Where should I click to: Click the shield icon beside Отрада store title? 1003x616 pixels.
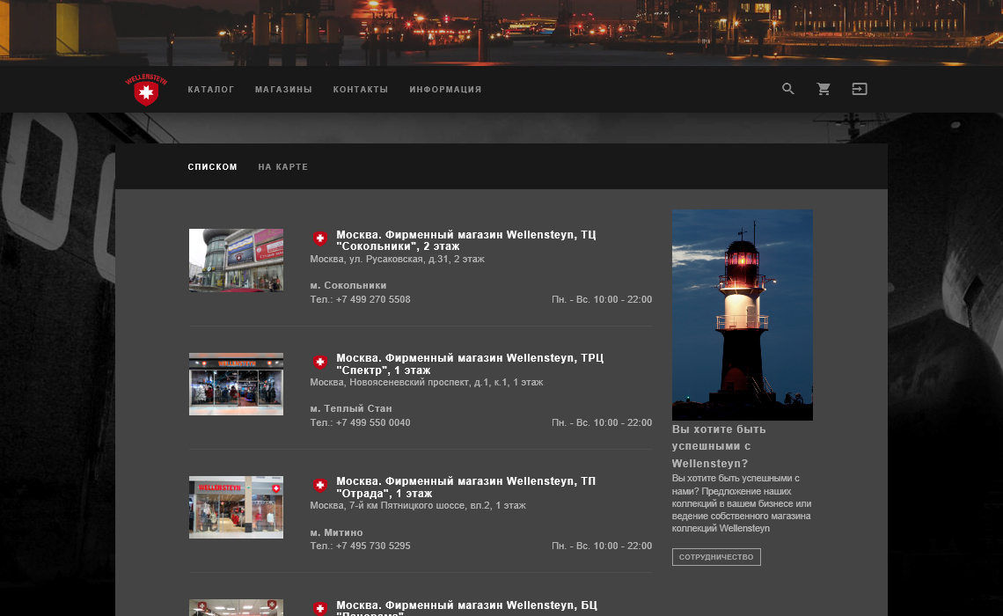(x=320, y=485)
